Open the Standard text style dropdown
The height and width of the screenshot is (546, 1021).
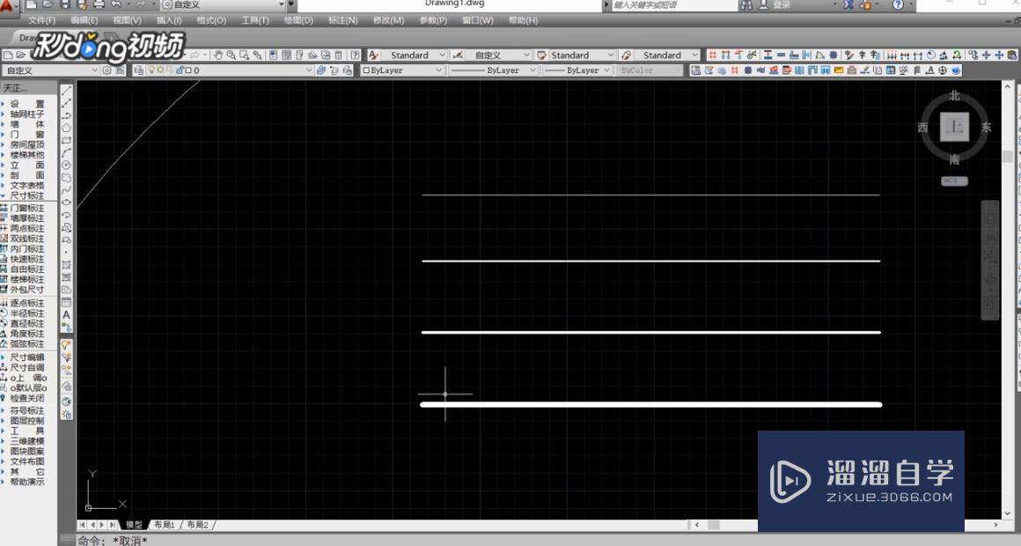click(415, 55)
